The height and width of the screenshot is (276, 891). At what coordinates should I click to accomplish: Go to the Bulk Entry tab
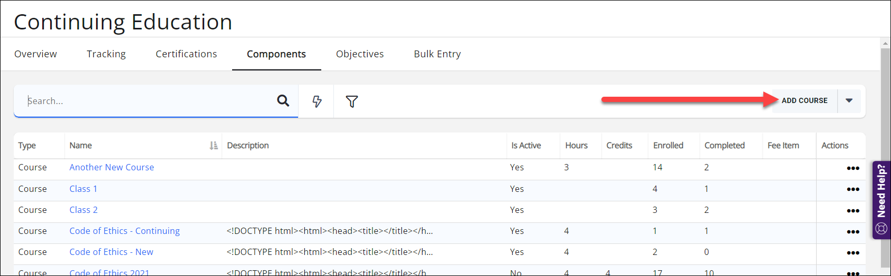tap(437, 54)
